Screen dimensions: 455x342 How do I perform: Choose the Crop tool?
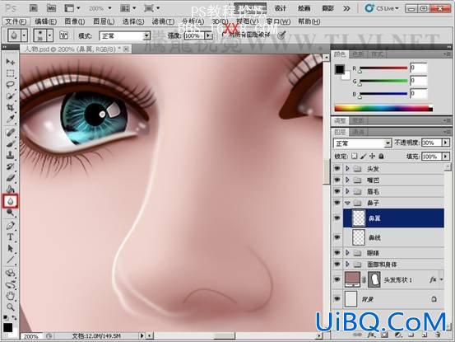pos(10,107)
